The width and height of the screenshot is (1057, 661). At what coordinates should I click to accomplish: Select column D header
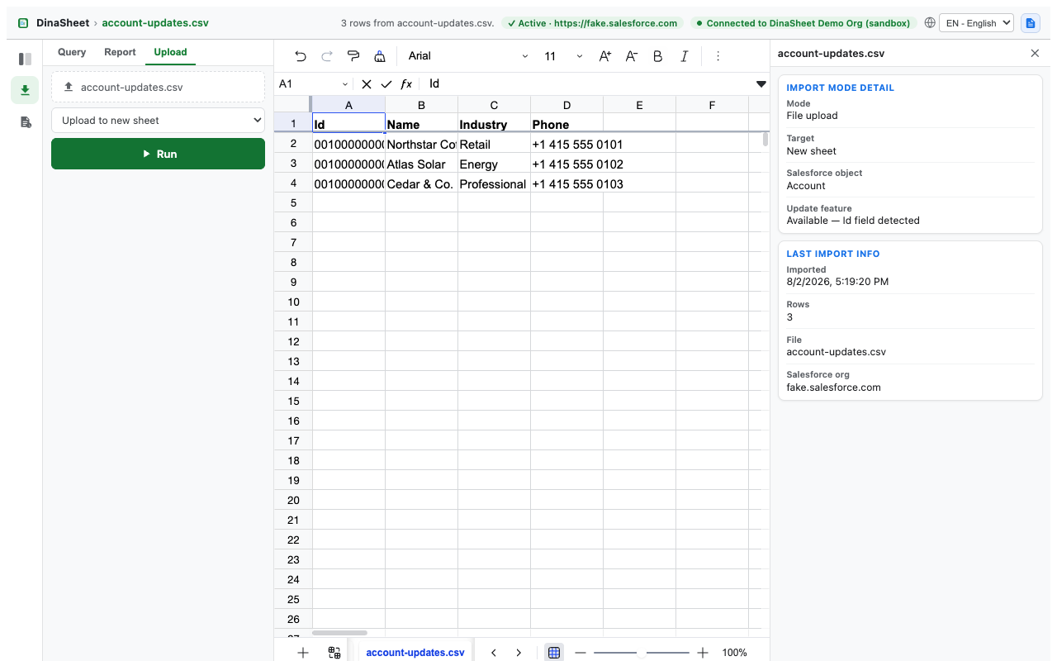pyautogui.click(x=566, y=105)
